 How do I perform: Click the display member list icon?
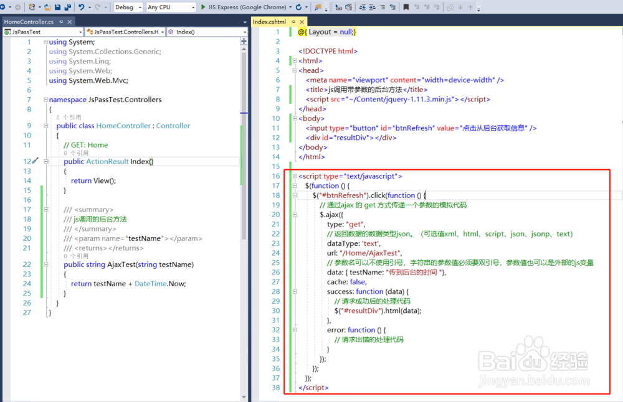click(x=338, y=7)
